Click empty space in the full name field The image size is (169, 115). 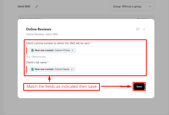pyautogui.click(x=110, y=69)
